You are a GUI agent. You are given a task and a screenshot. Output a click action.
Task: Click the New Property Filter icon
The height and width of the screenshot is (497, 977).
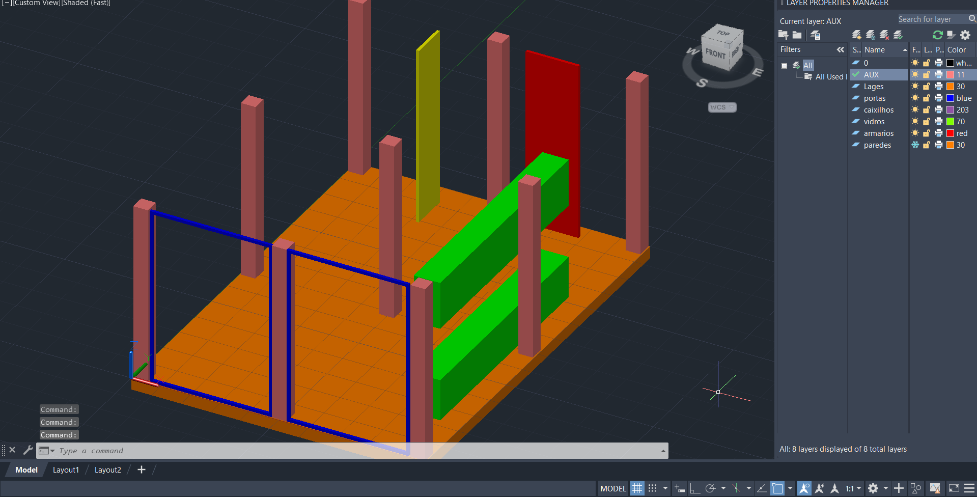coord(784,35)
